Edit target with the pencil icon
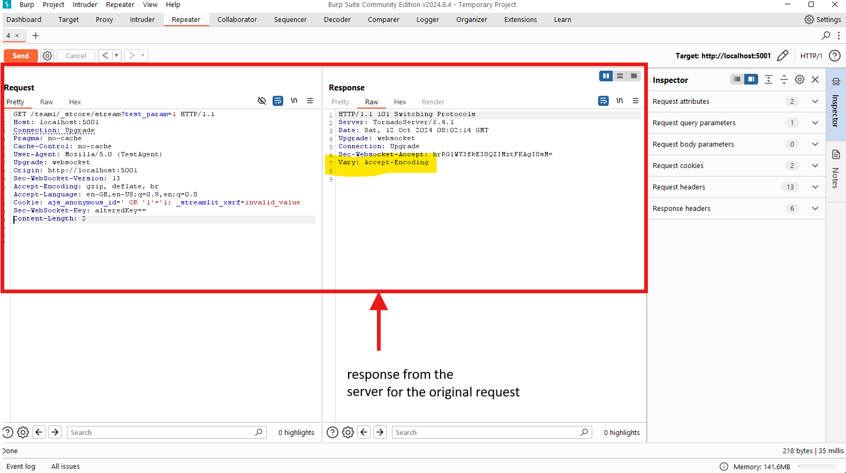This screenshot has height=473, width=846. 783,56
